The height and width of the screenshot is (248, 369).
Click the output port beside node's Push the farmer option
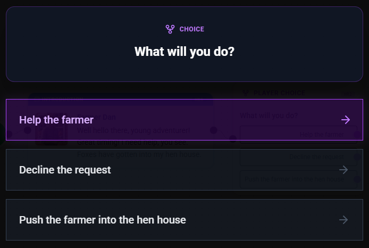click(357, 179)
